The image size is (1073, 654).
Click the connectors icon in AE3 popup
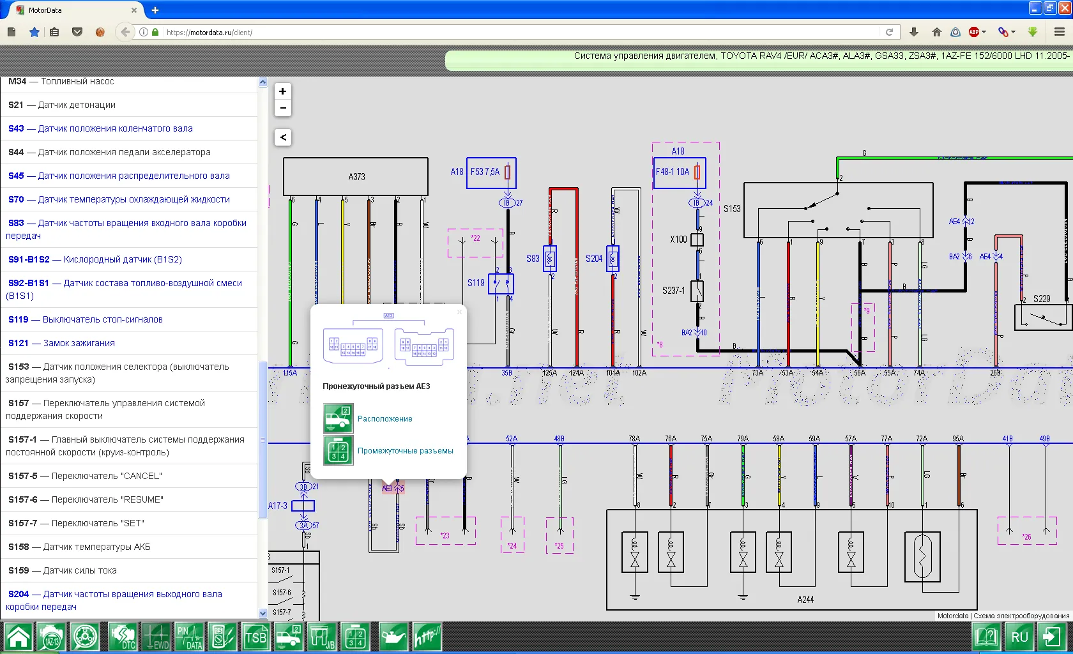pos(338,450)
